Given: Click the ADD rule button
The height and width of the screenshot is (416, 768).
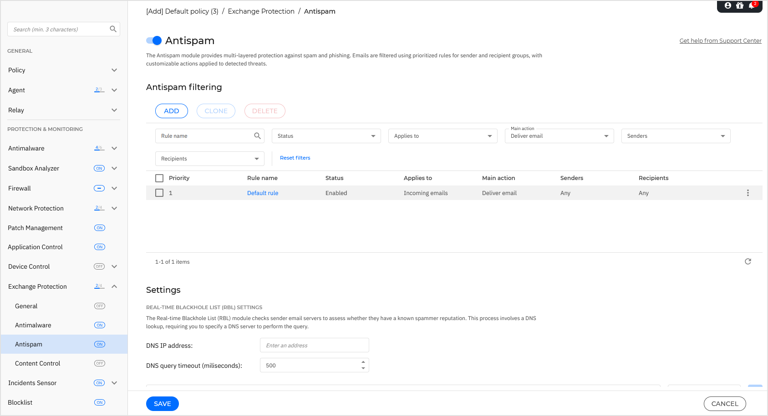Looking at the screenshot, I should [172, 110].
